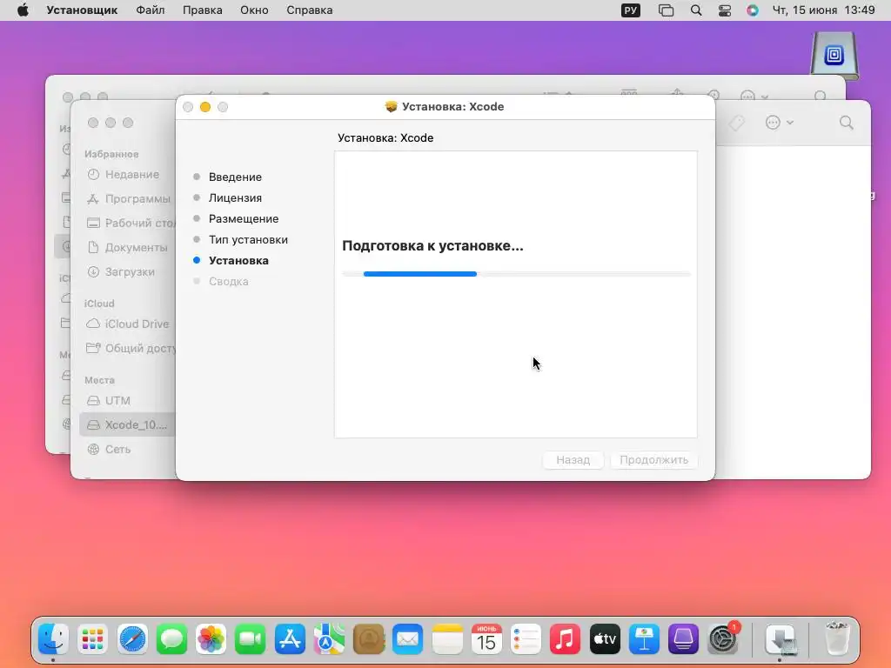Open Maps from the Dock
The width and height of the screenshot is (891, 668).
pyautogui.click(x=329, y=639)
